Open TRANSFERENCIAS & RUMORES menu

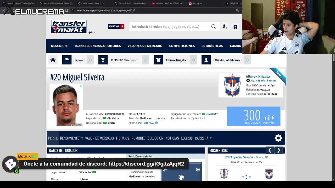point(98,46)
